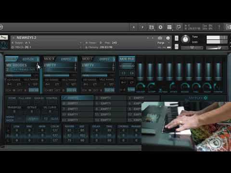
Task: Click the OCTAVE value field
Action: pos(32,111)
